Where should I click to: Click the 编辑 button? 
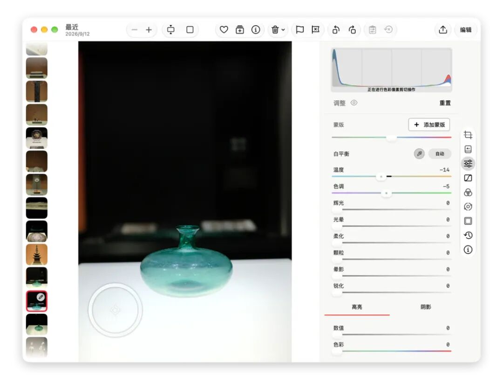tap(465, 30)
